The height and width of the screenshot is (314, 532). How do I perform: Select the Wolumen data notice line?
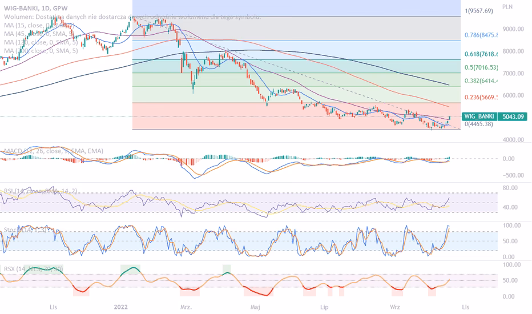(132, 17)
